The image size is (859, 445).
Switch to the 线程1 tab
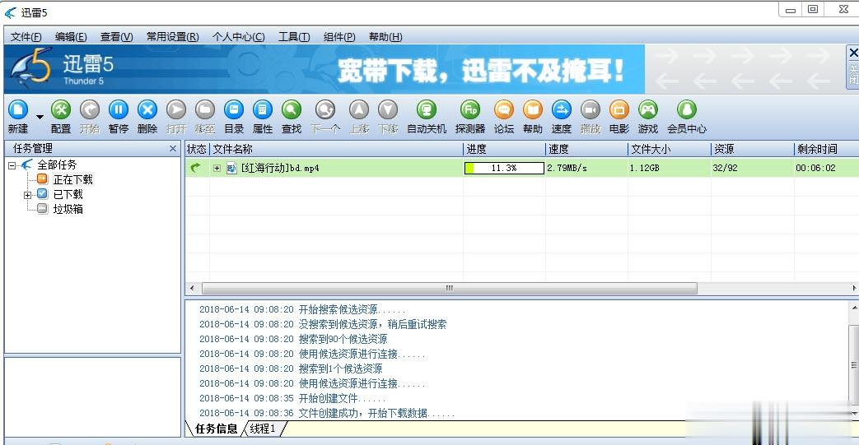tap(263, 429)
